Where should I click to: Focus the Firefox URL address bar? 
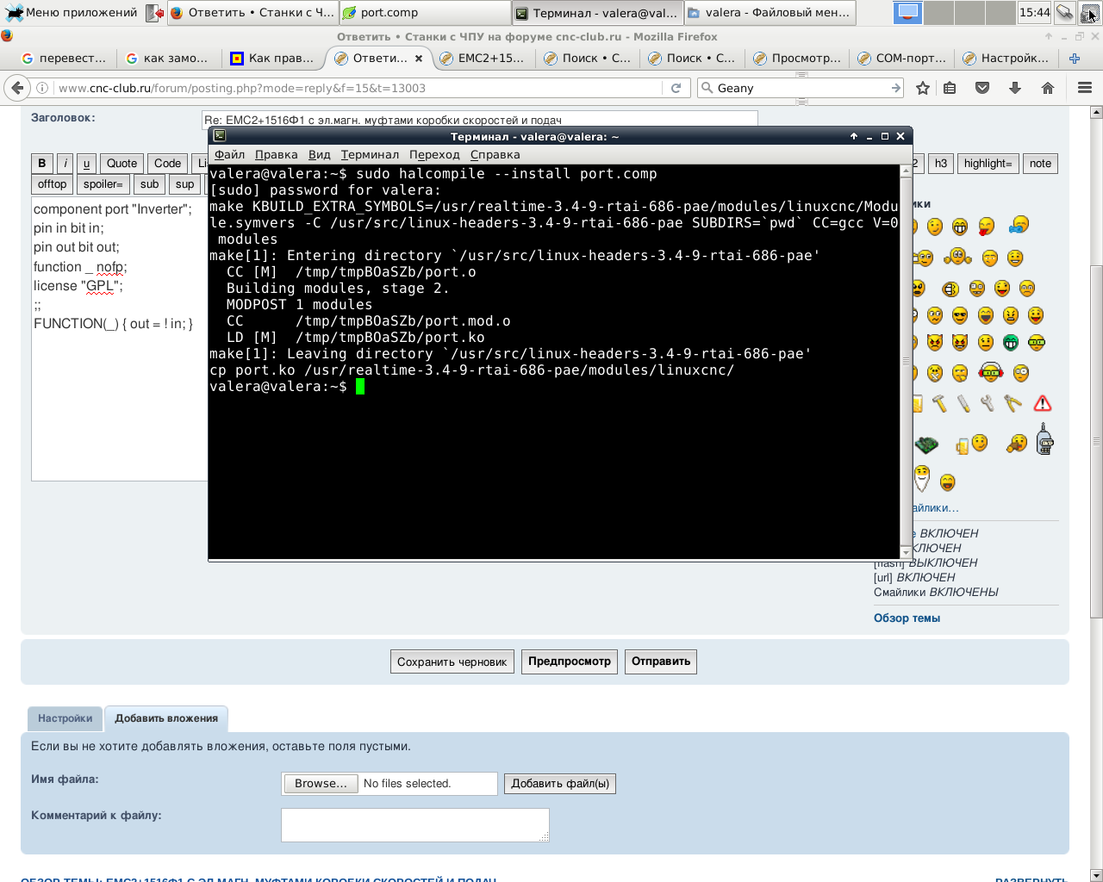coord(358,88)
